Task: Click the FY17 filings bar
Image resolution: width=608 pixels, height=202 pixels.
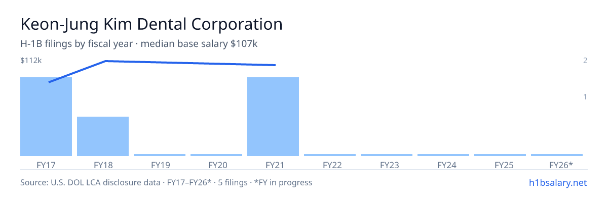Action: click(46, 117)
